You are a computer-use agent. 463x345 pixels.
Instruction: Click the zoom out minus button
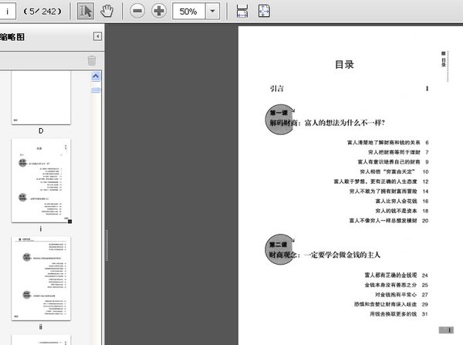click(137, 12)
